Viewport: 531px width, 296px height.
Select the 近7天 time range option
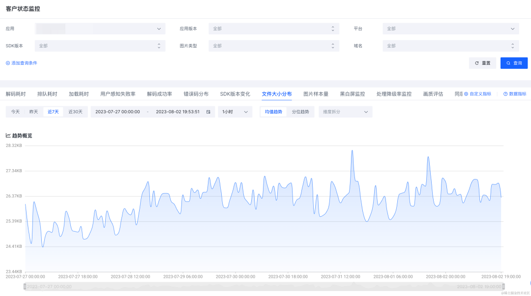pos(53,112)
